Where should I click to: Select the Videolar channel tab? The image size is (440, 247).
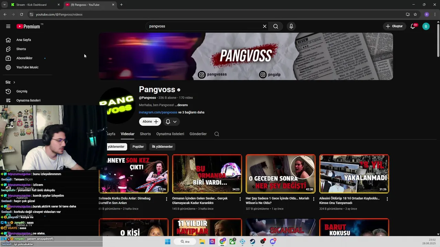[x=128, y=134]
